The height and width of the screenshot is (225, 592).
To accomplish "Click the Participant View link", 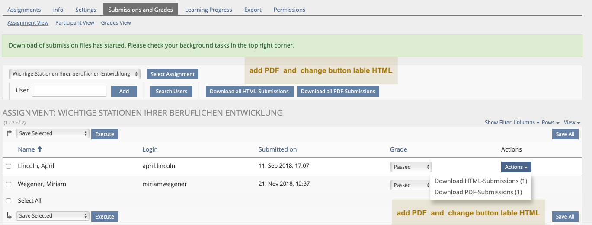I will coord(74,23).
